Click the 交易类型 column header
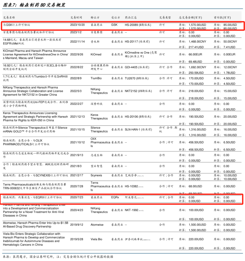Screen dimensions: 245x261 165,17
